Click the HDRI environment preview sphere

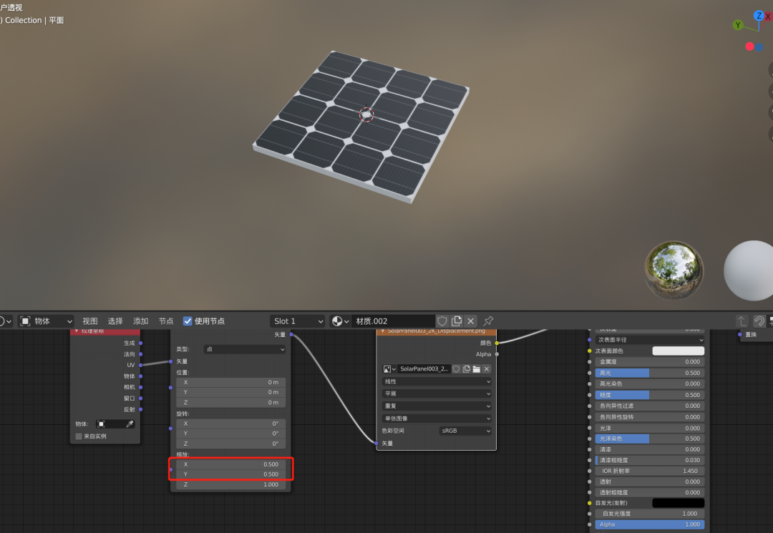(674, 270)
